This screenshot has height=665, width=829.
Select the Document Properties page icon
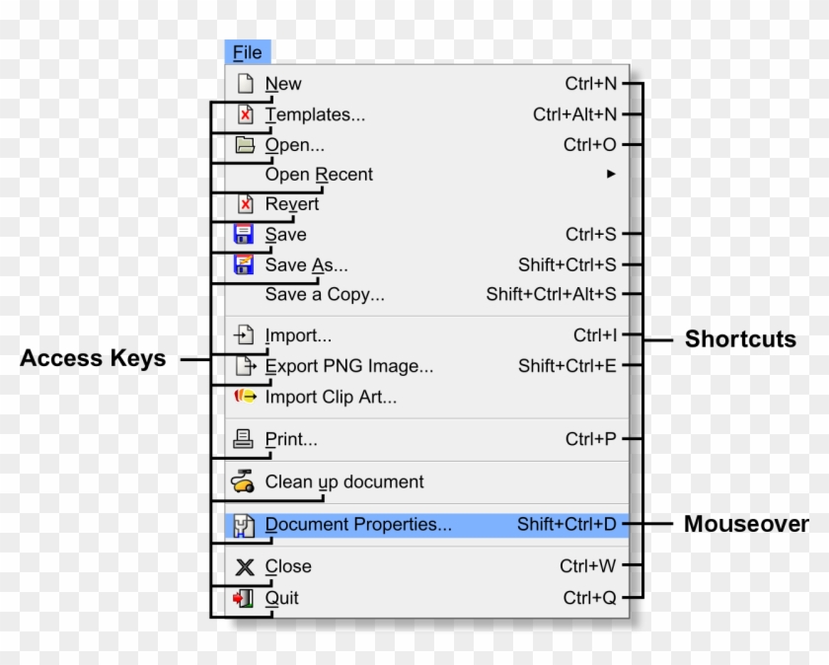242,524
